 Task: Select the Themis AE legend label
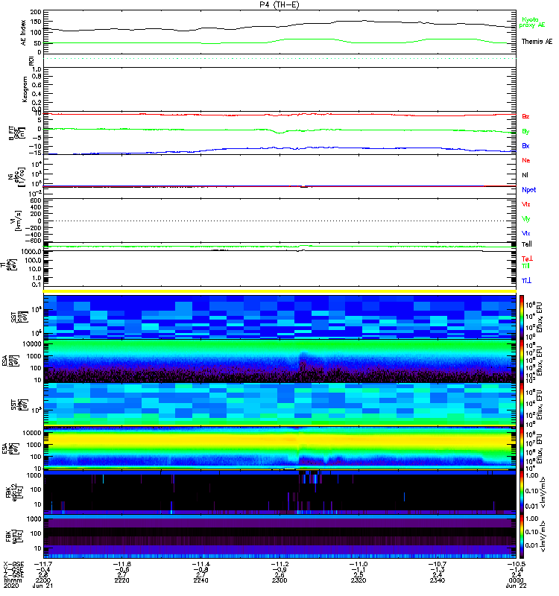[x=537, y=42]
